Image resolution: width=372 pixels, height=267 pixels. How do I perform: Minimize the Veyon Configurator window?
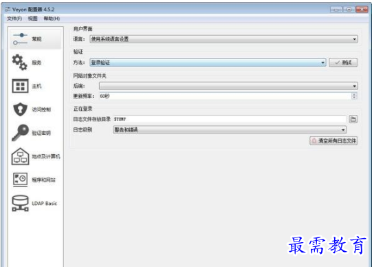click(x=336, y=10)
